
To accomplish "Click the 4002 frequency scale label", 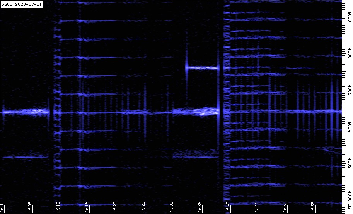I will [349, 164].
